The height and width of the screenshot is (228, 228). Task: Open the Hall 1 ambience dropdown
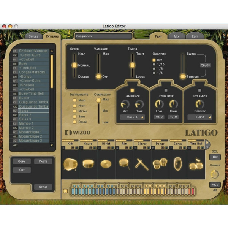132,117
